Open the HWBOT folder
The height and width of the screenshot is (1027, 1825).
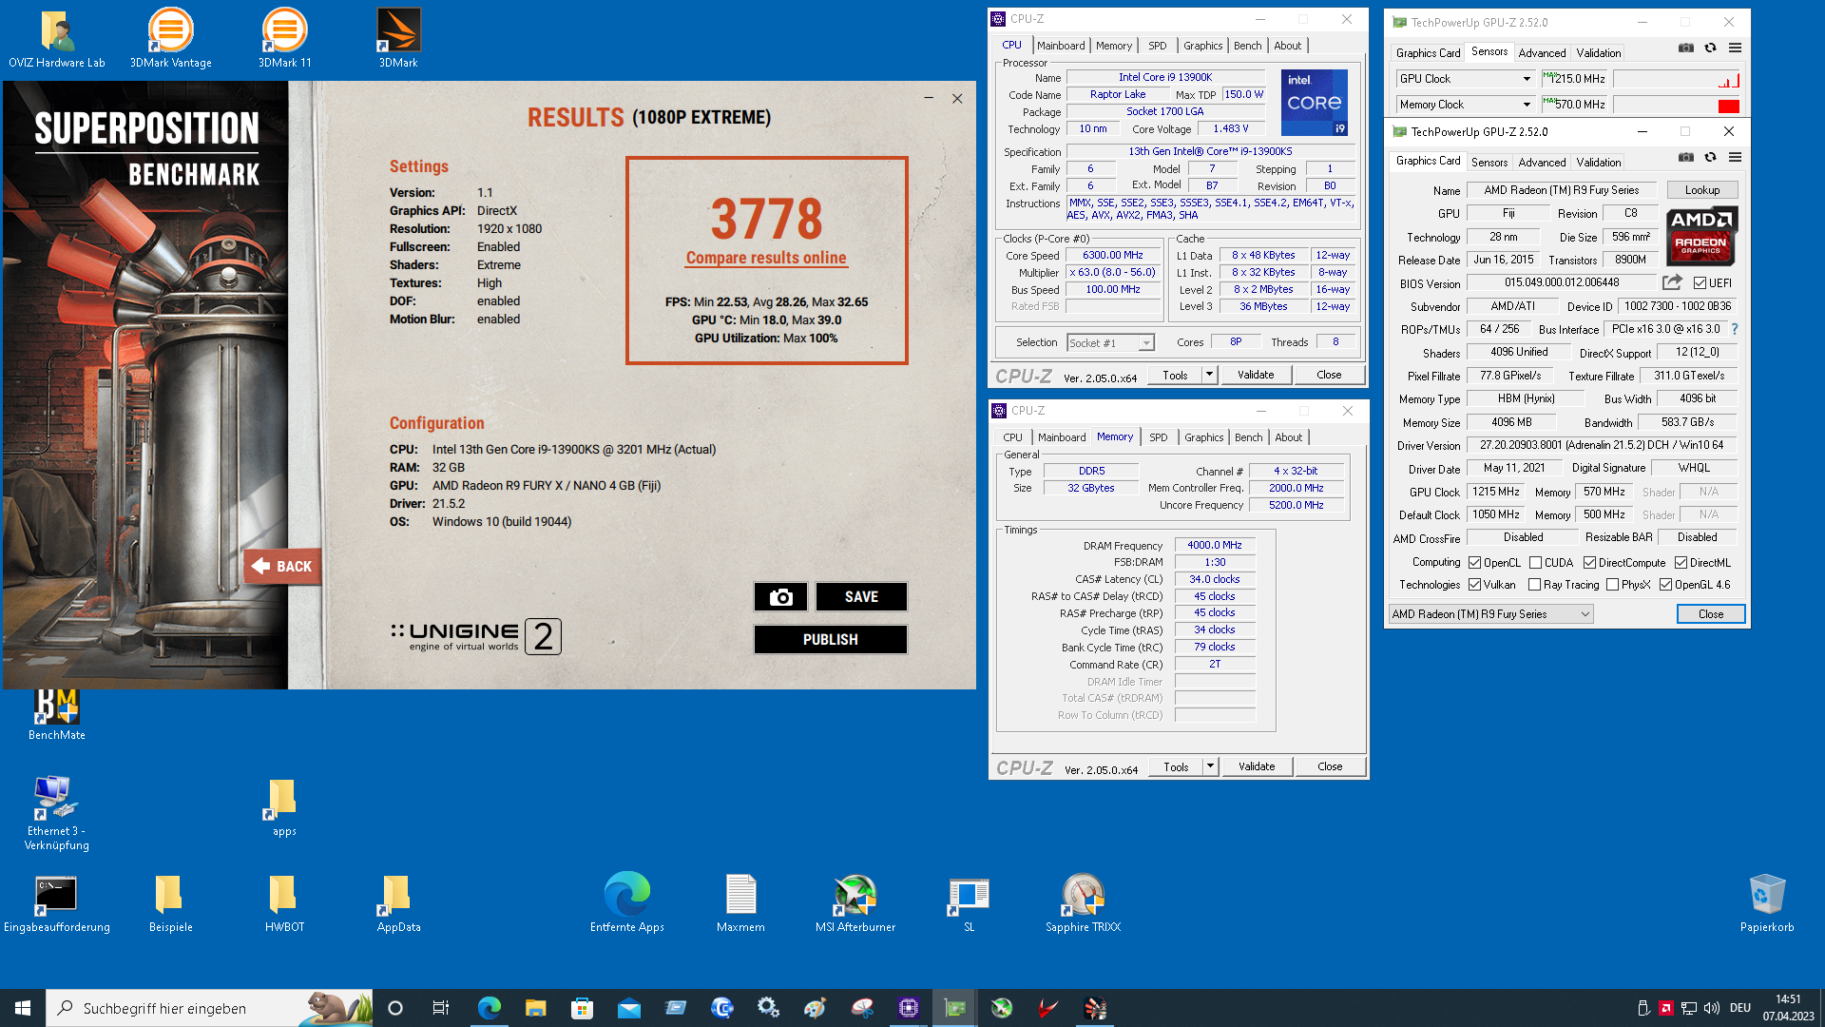[x=284, y=904]
